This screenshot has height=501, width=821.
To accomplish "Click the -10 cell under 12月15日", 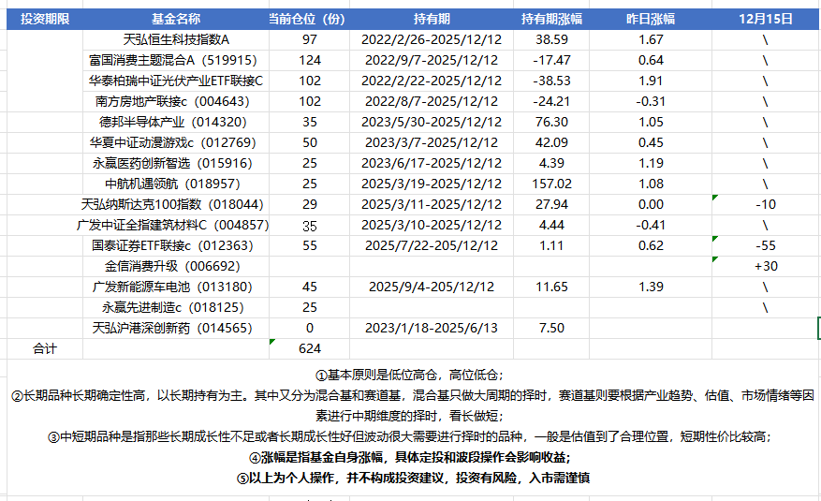I will point(766,204).
